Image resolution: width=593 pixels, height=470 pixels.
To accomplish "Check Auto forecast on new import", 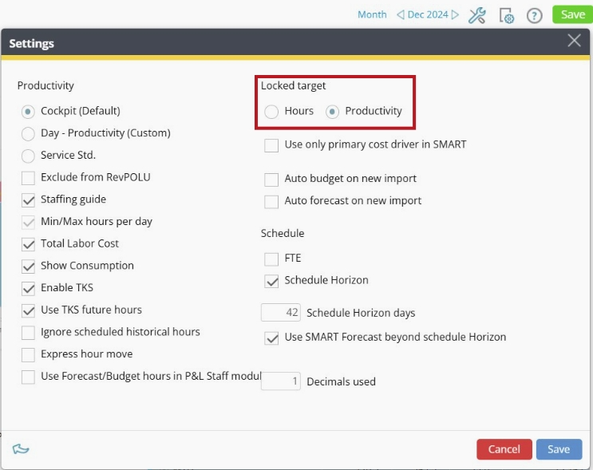I will 271,201.
